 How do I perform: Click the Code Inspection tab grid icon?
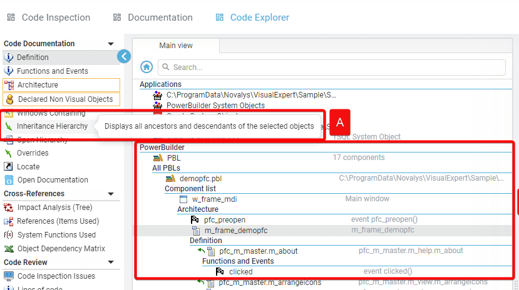pyautogui.click(x=11, y=17)
